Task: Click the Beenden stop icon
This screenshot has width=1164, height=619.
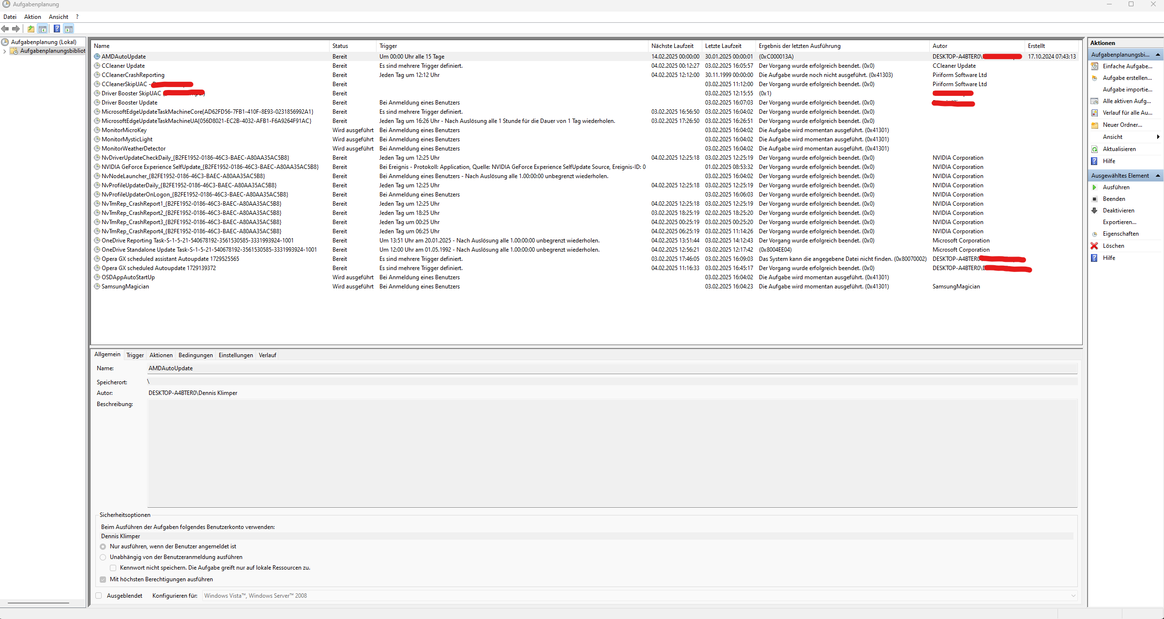Action: pos(1094,199)
